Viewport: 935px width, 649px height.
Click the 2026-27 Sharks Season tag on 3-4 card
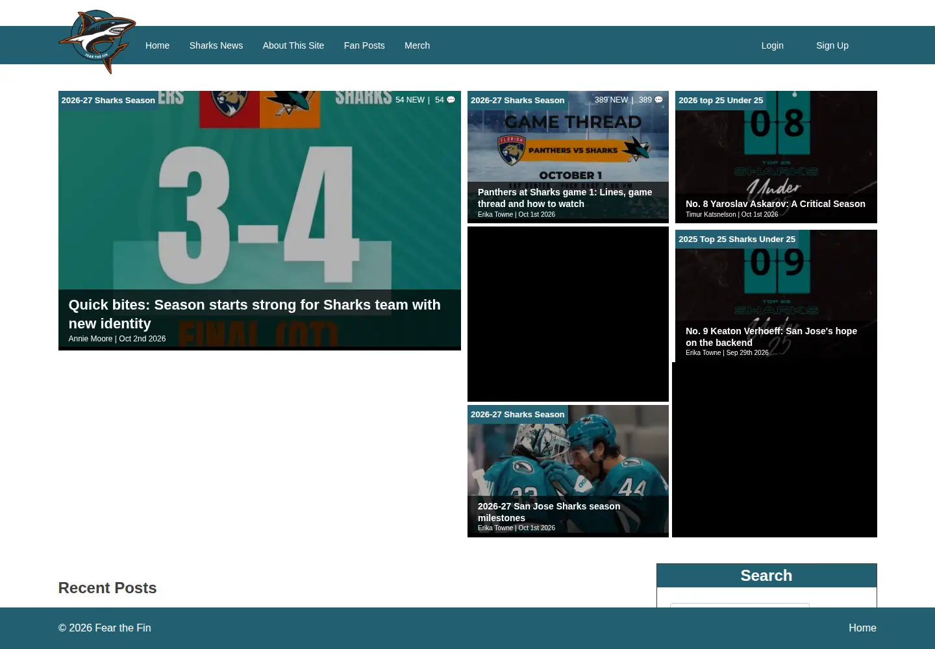point(108,101)
